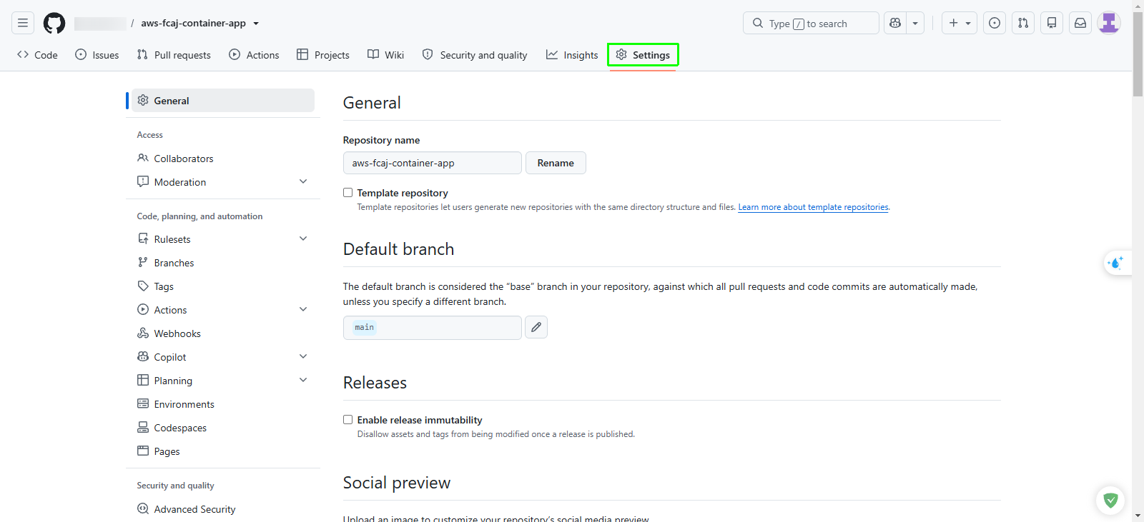Open Pages settings in sidebar
This screenshot has height=522, width=1144.
pos(223,451)
